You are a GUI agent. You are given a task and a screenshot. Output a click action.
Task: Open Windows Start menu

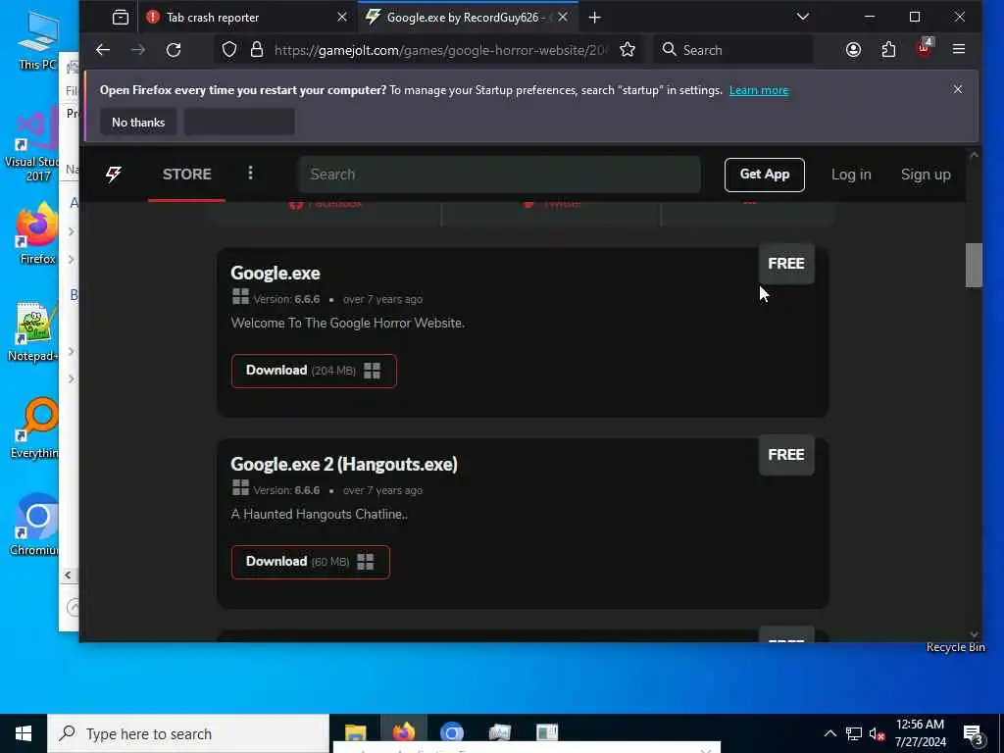(x=24, y=733)
